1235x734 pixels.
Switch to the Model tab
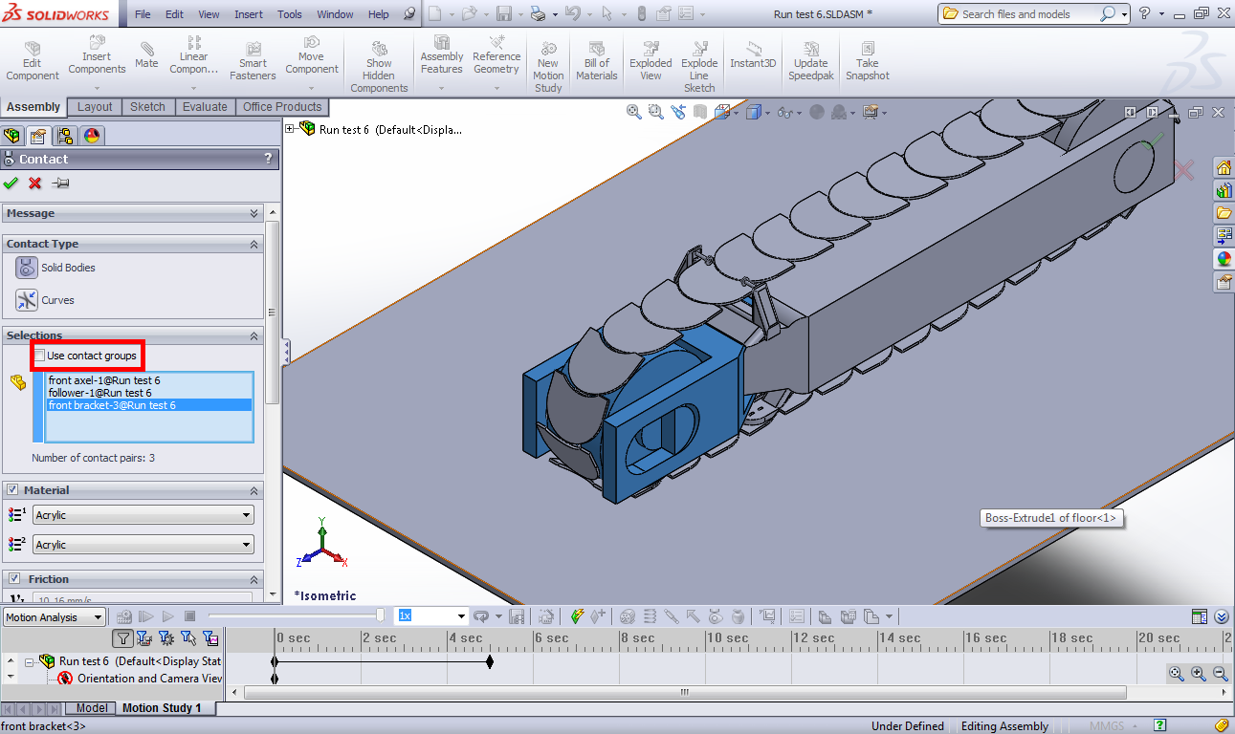coord(92,708)
